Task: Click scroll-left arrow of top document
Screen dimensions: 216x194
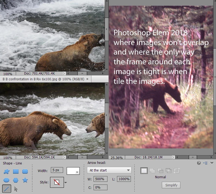Action: coord(68,74)
